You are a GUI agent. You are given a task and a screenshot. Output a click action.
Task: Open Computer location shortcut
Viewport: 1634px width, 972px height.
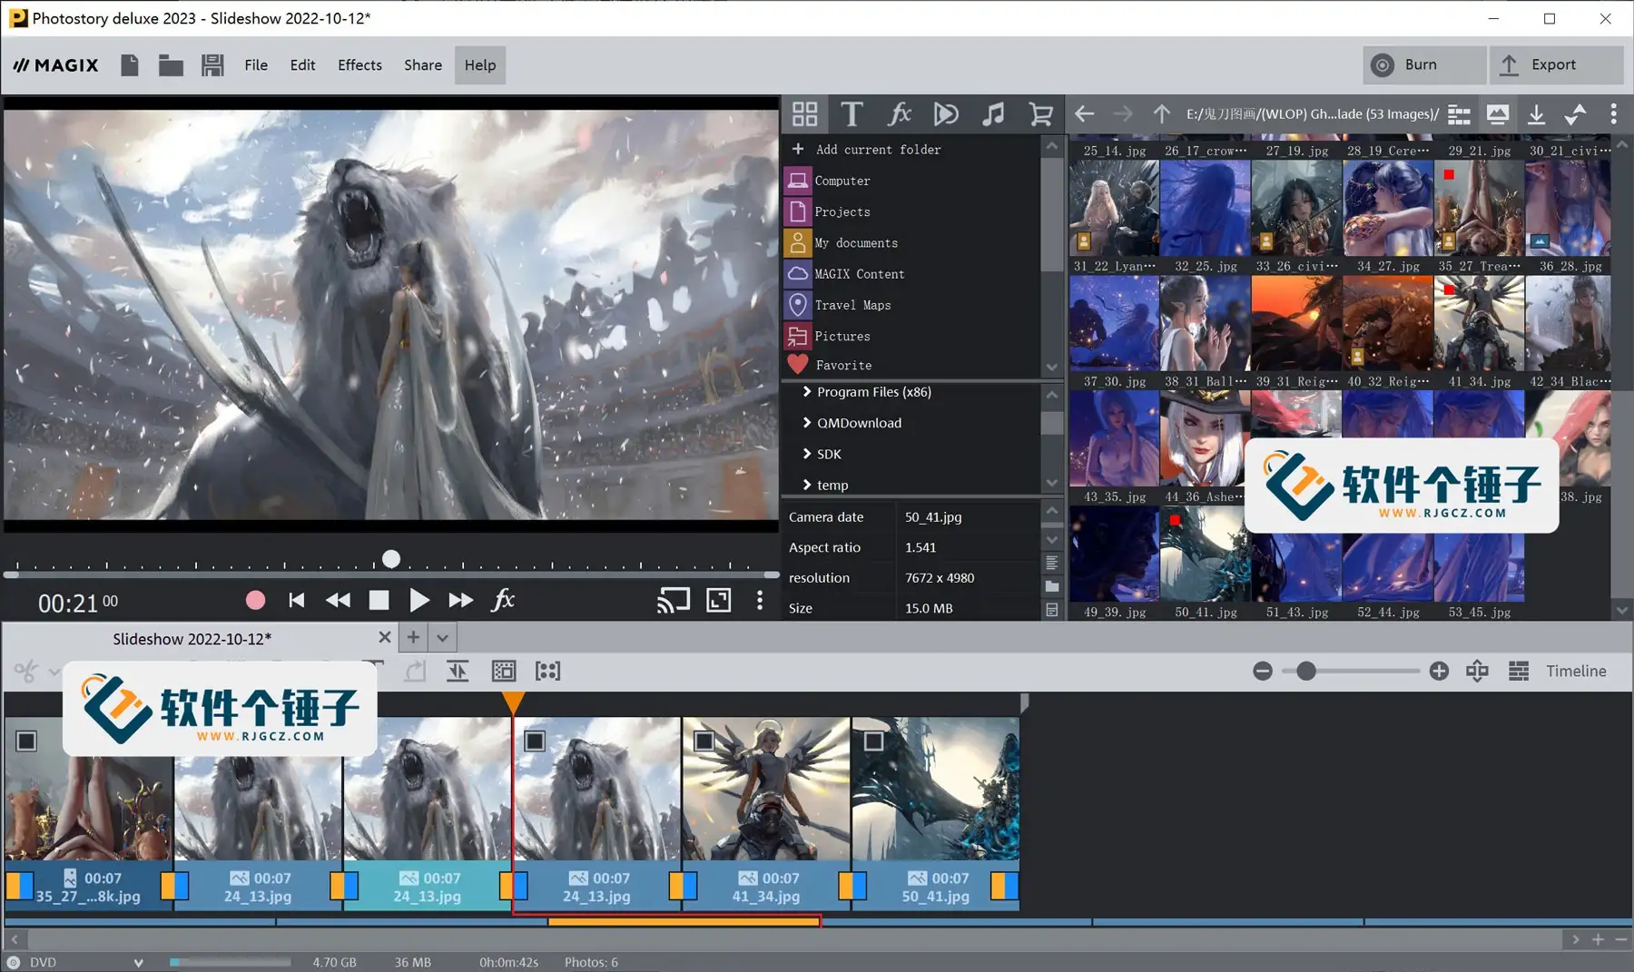842,181
